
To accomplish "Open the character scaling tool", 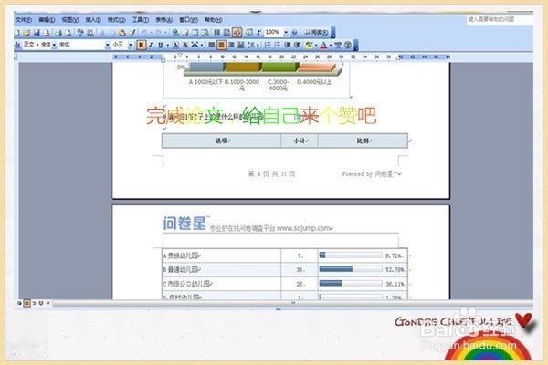I will tap(195, 45).
